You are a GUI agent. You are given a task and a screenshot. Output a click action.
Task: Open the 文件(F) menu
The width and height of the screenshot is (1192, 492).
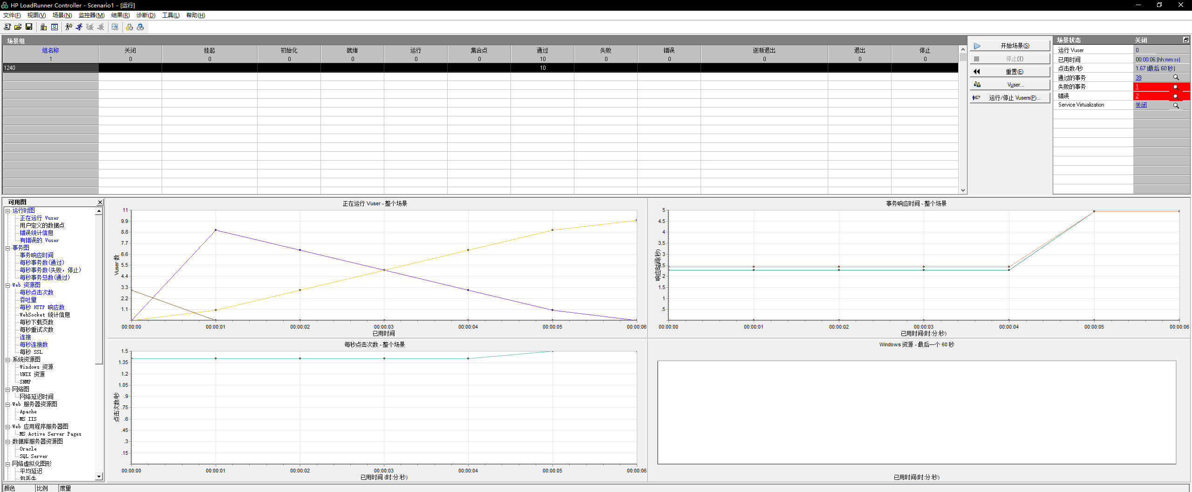pyautogui.click(x=12, y=15)
